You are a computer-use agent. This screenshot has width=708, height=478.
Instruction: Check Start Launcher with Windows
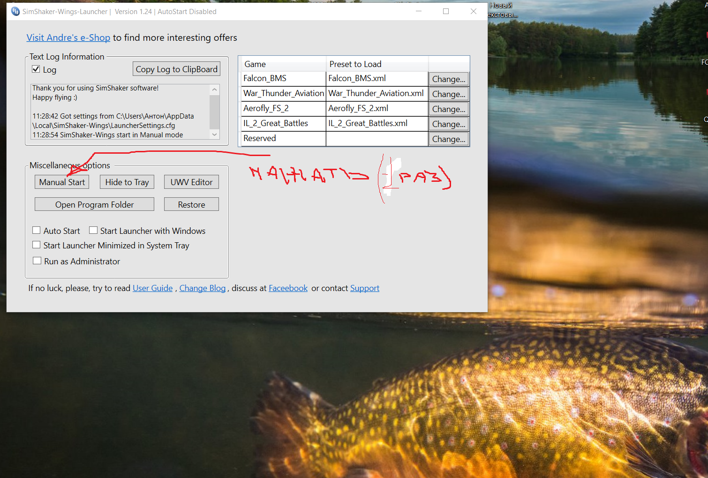(x=93, y=230)
